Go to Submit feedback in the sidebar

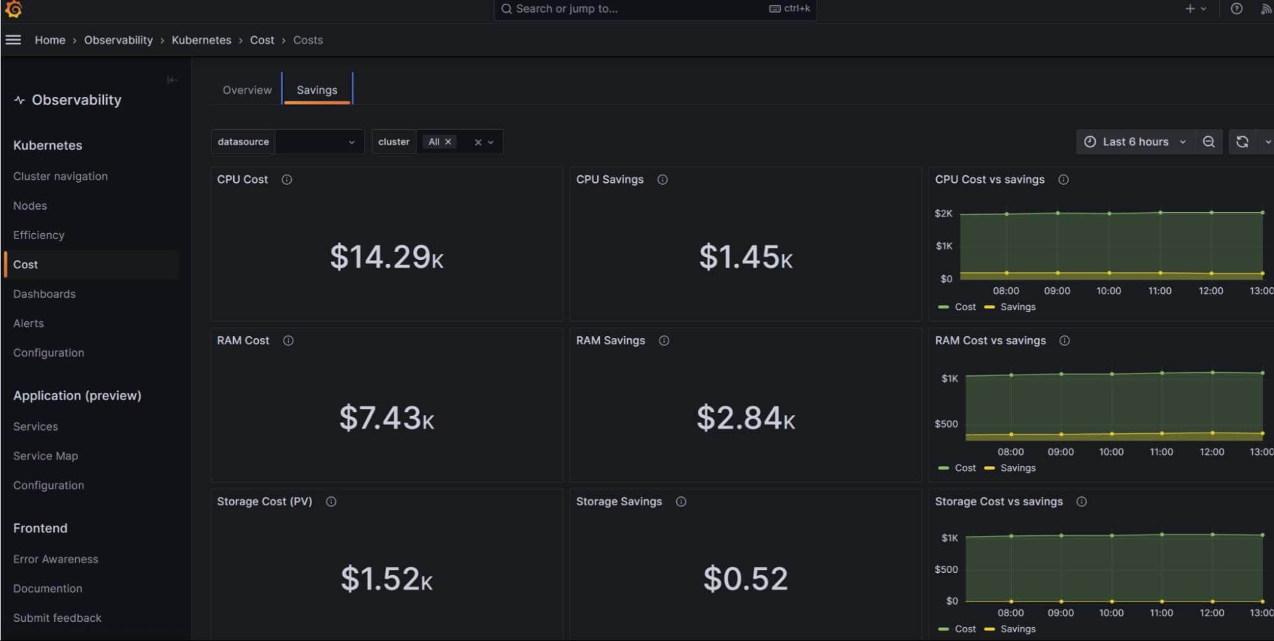click(57, 617)
